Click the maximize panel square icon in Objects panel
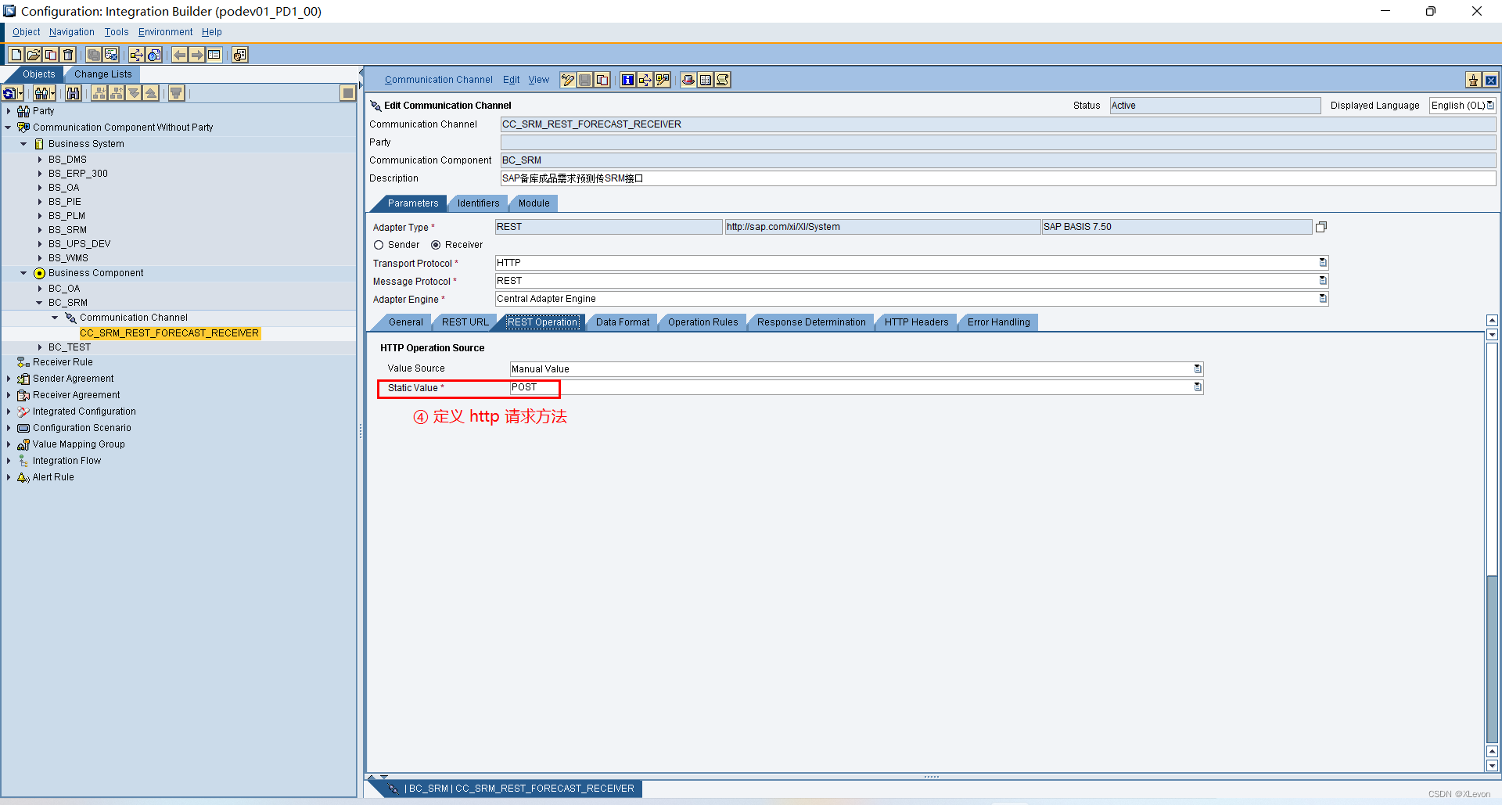The image size is (1502, 805). coord(348,93)
